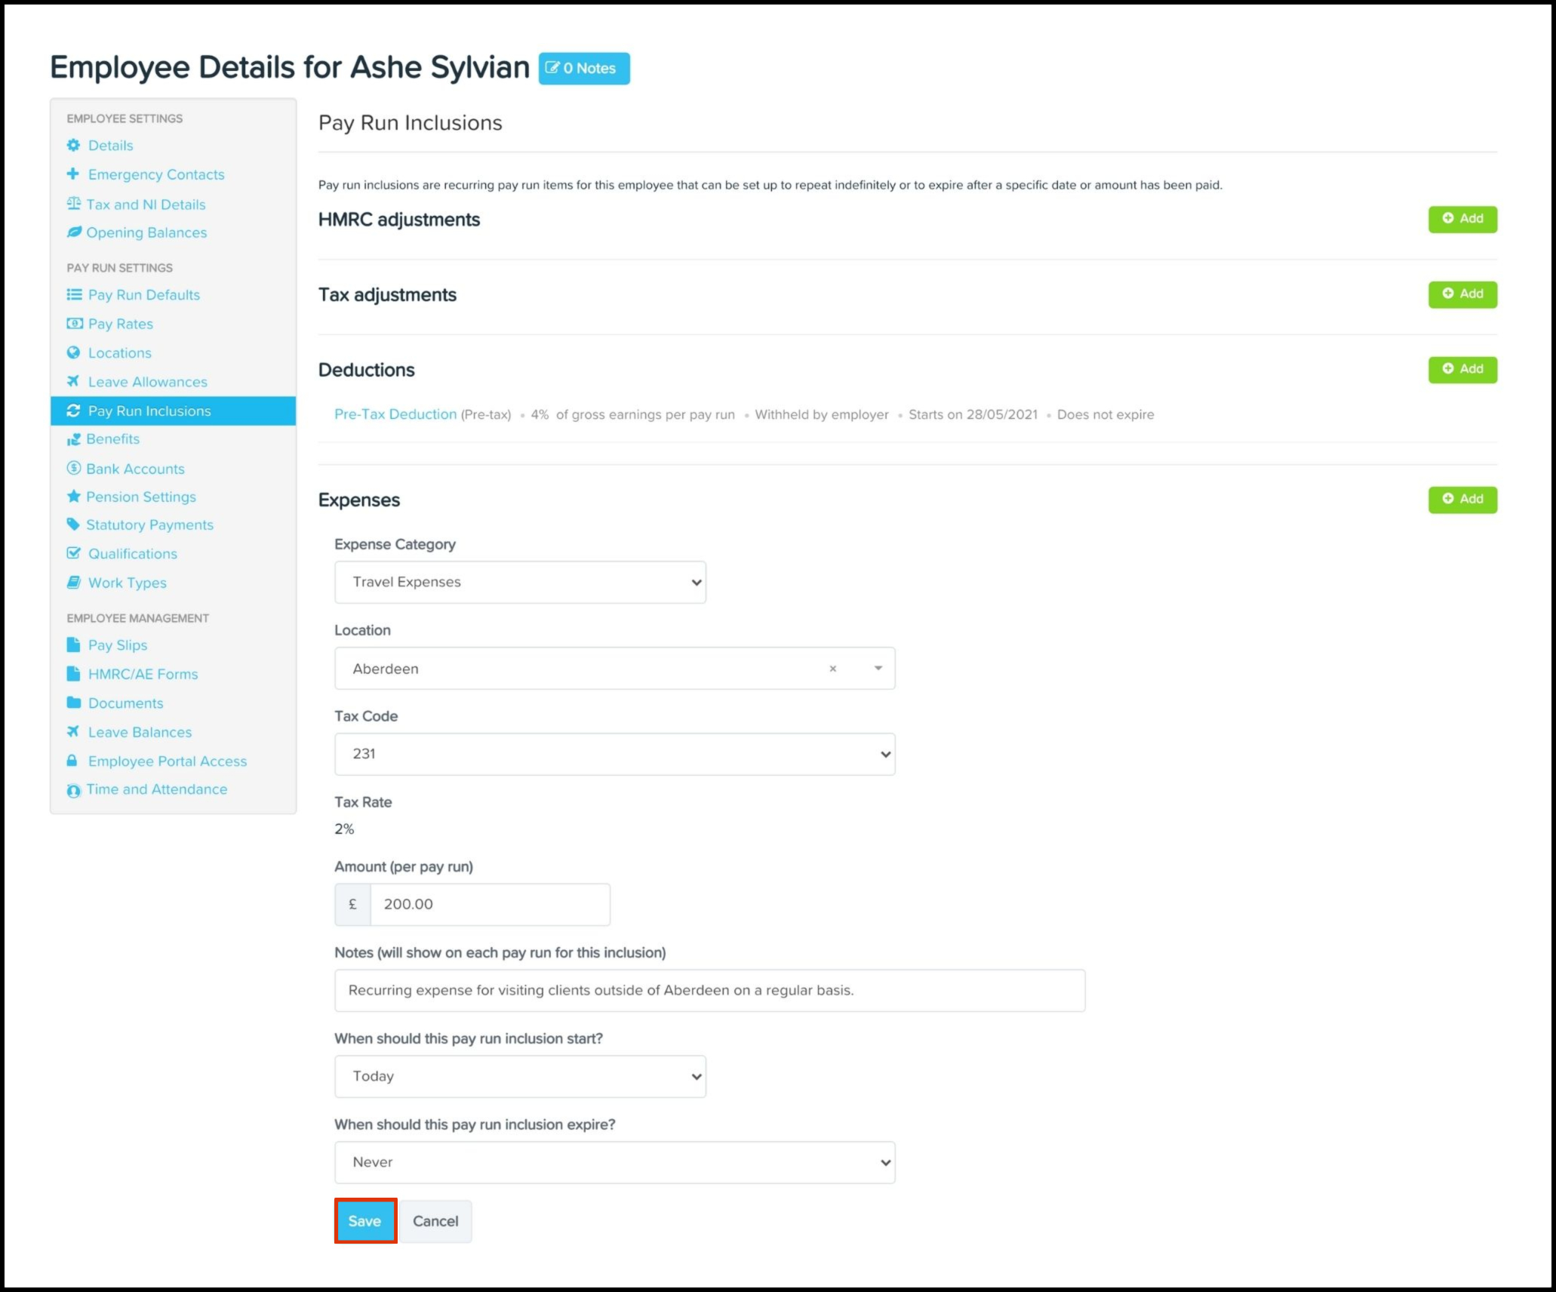Open the Expense Category dropdown
This screenshot has width=1556, height=1292.
(x=520, y=582)
